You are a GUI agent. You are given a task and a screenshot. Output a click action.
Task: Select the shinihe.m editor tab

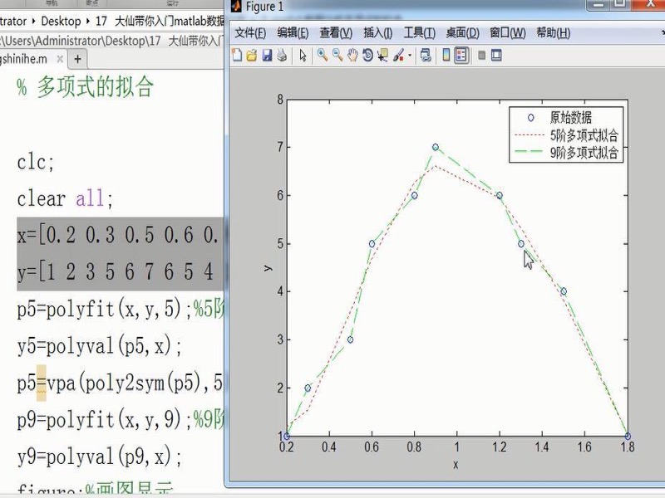click(x=26, y=59)
